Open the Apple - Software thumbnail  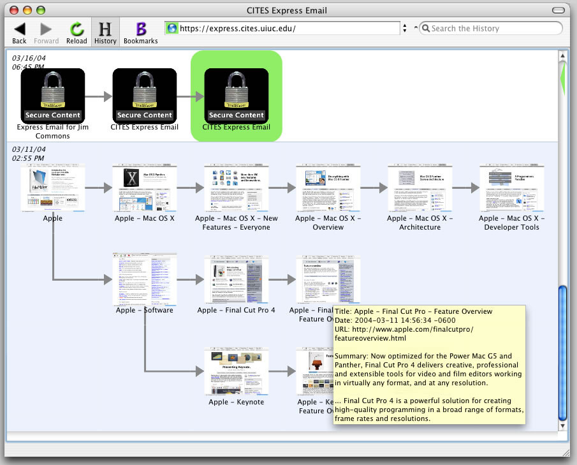[x=144, y=279]
